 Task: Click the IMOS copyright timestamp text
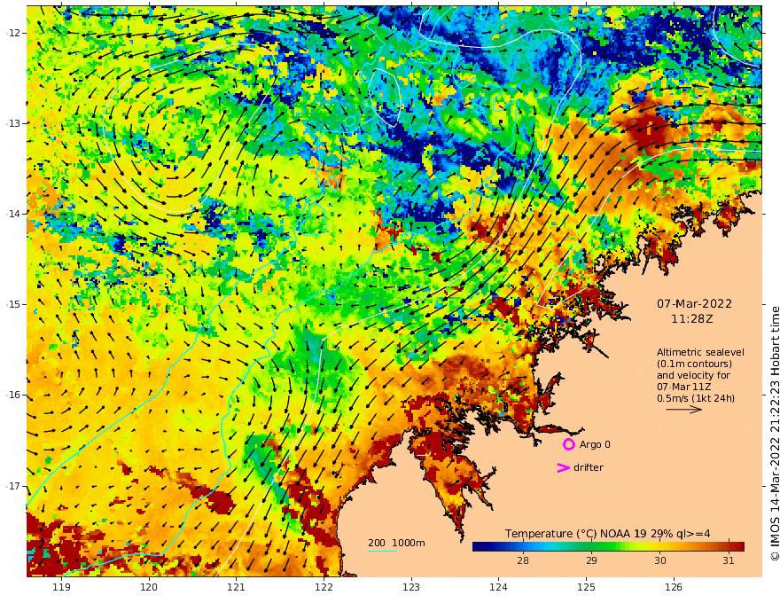click(775, 433)
